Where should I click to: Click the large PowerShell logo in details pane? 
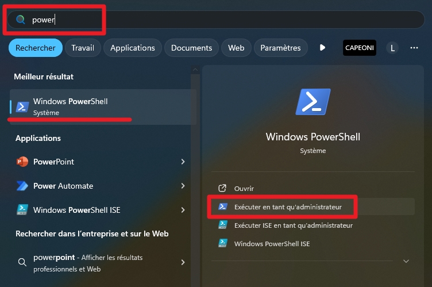coord(313,102)
